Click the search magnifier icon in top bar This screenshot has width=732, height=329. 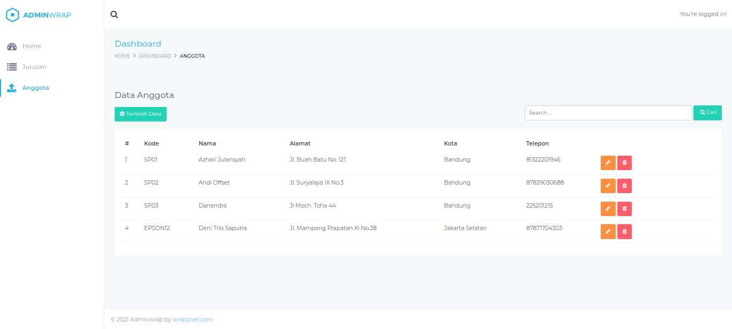point(114,14)
